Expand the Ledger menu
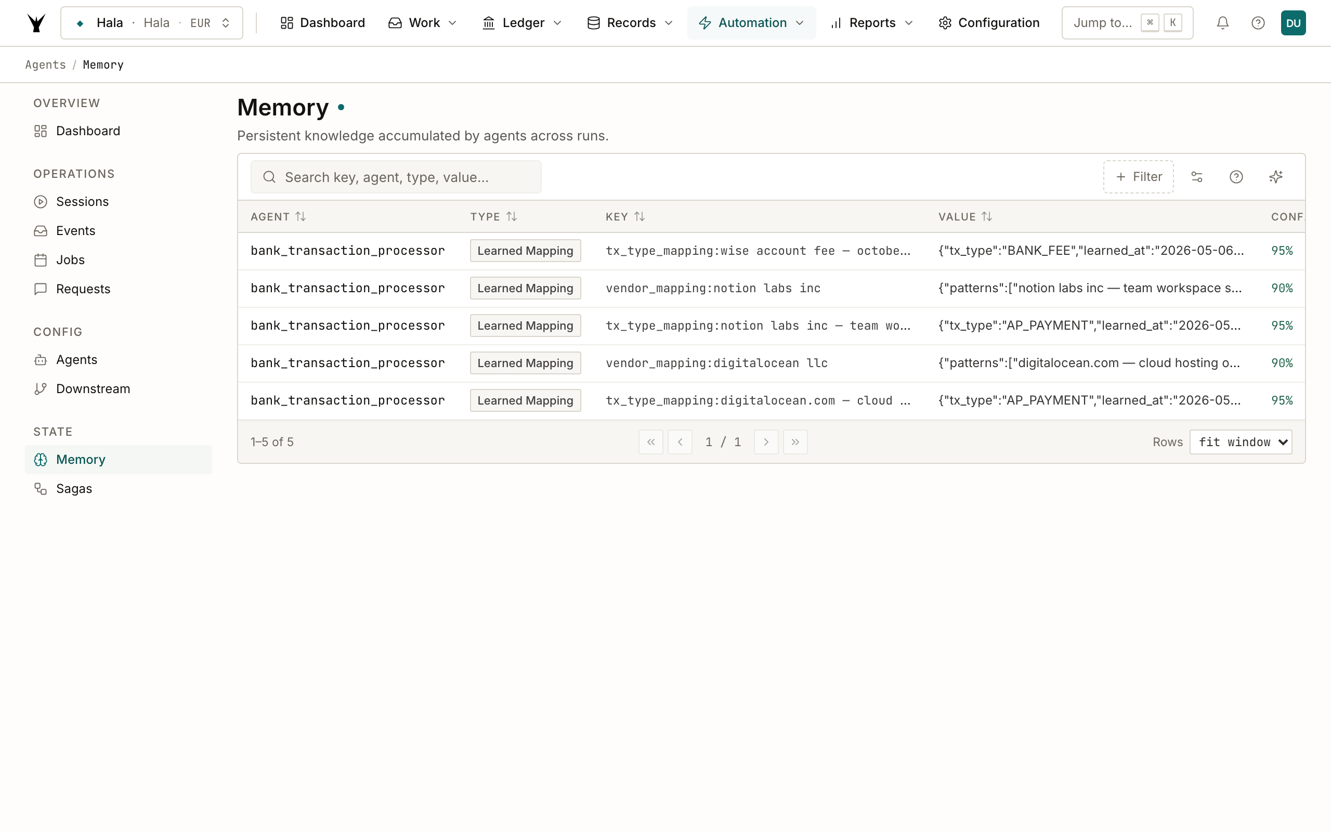Screen dimensions: 1331x832 (522, 23)
